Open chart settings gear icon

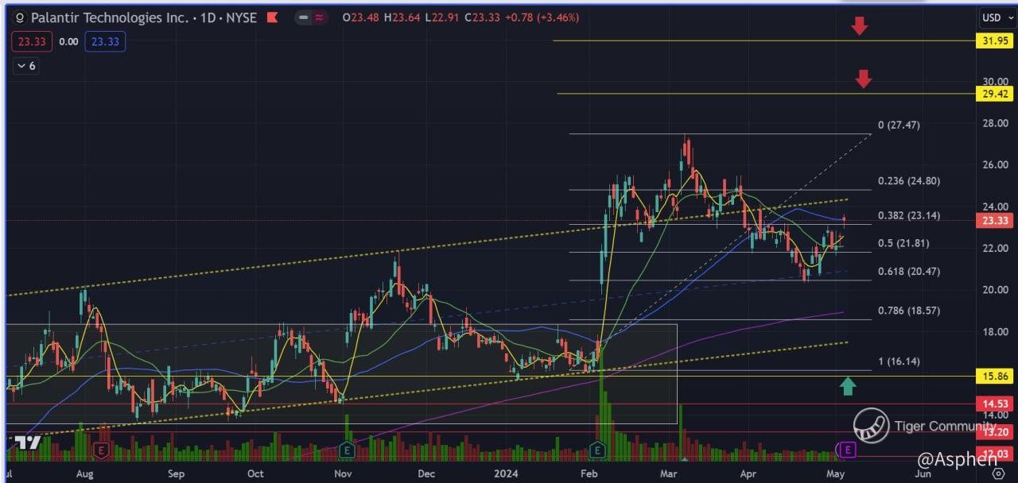[x=998, y=473]
